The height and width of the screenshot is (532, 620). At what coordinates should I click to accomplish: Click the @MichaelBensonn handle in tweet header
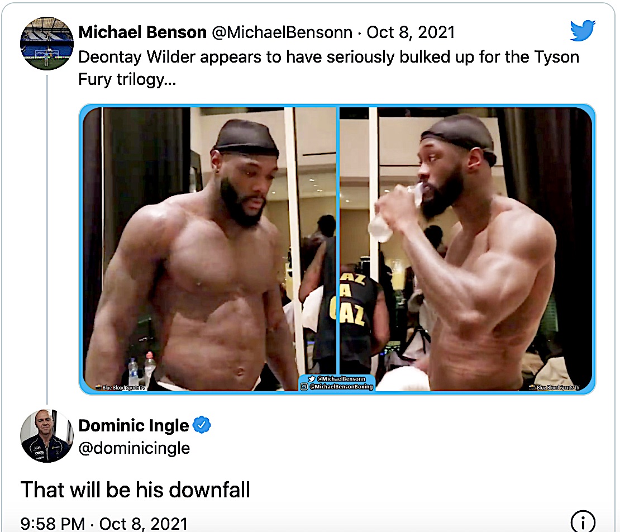[x=282, y=32]
